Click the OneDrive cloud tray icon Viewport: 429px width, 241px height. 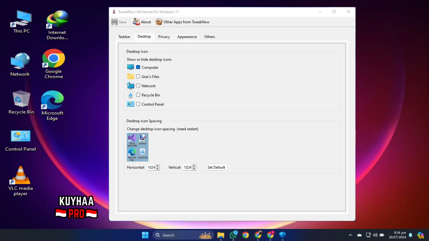pos(360,235)
